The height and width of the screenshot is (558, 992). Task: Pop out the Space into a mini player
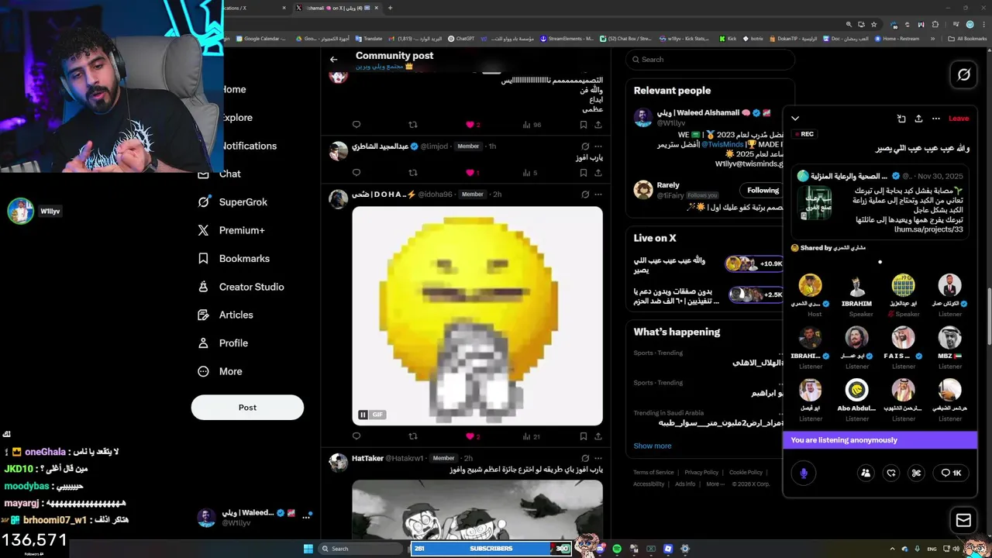pyautogui.click(x=901, y=119)
